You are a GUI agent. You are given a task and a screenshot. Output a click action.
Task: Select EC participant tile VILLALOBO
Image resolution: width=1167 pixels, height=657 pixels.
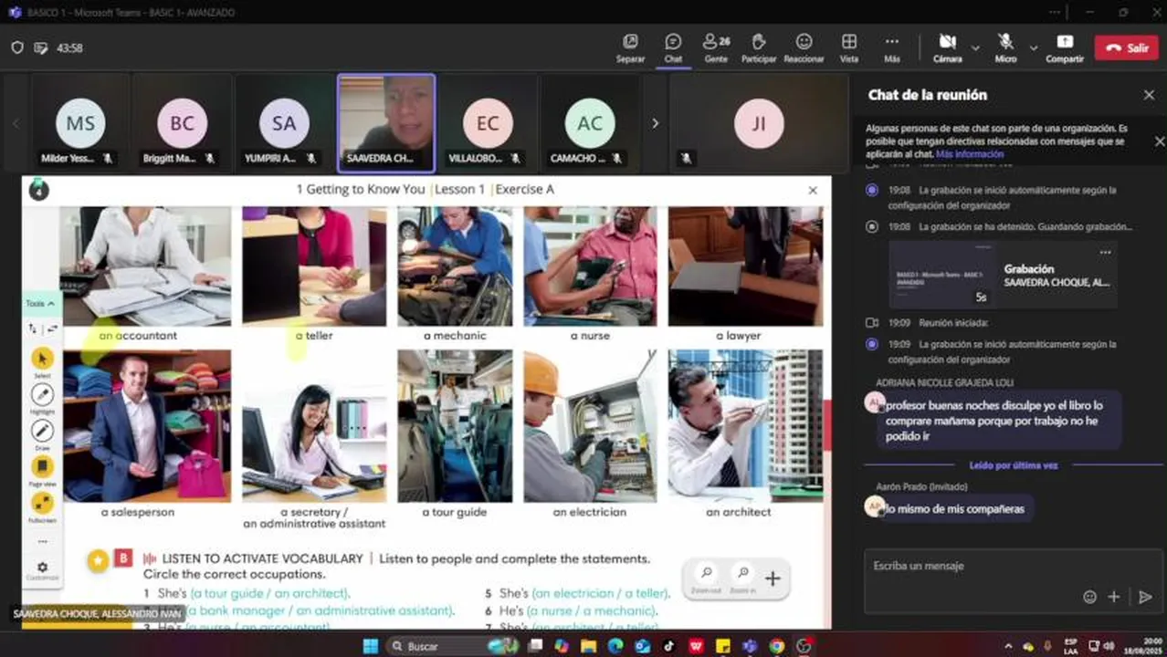coord(488,122)
